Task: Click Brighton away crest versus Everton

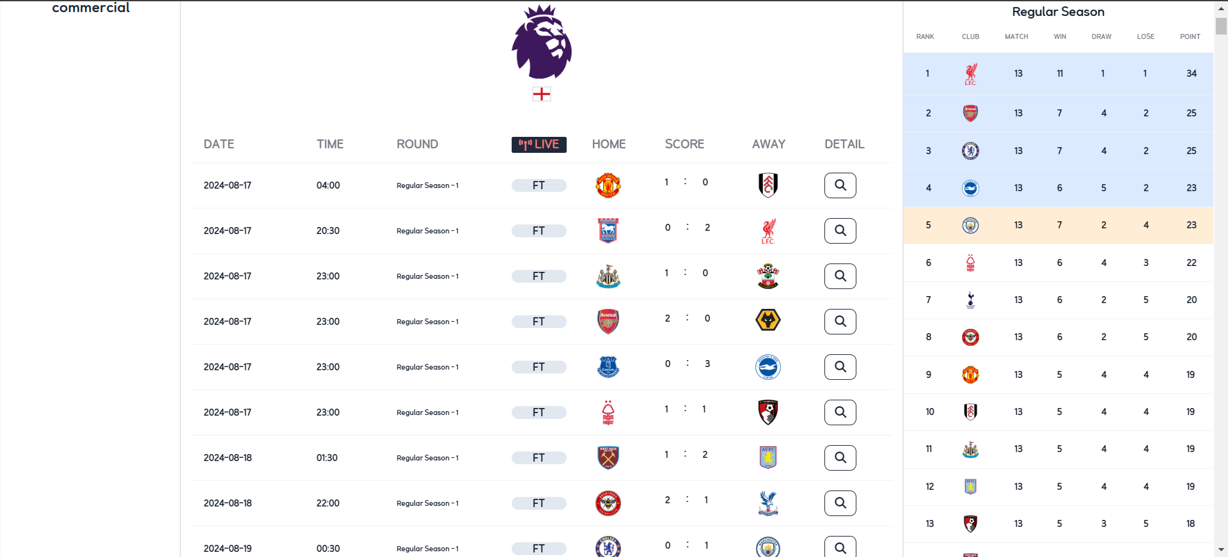Action: click(768, 367)
